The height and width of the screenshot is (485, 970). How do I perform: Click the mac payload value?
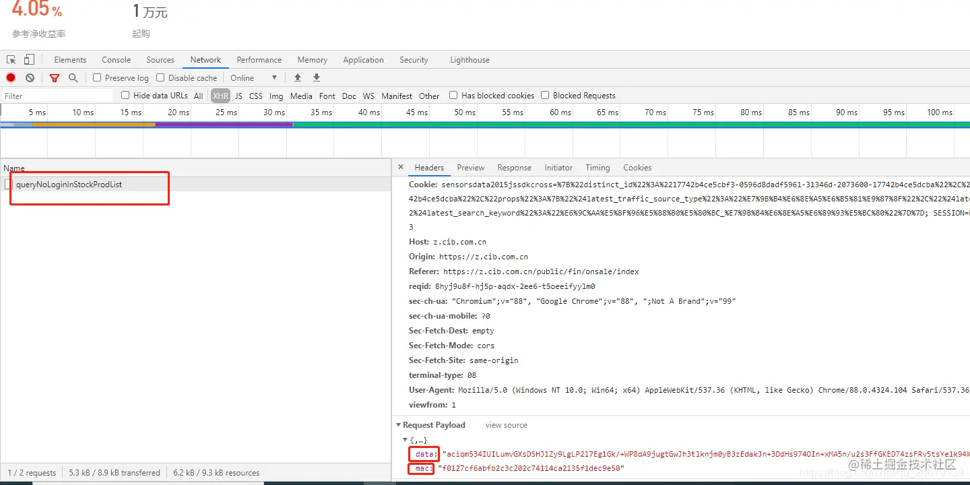coord(531,468)
